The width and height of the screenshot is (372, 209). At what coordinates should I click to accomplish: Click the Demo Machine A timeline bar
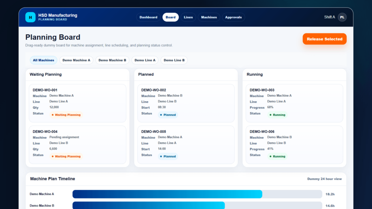[167, 194]
